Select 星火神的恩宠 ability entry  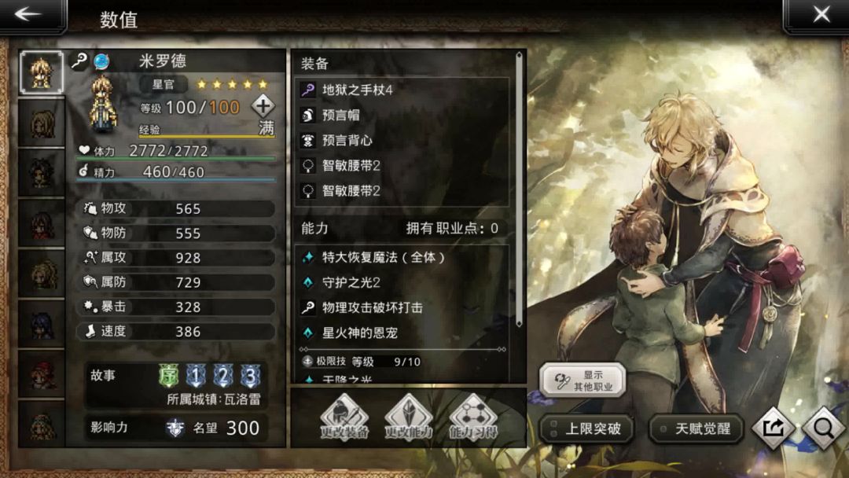pyautogui.click(x=402, y=333)
